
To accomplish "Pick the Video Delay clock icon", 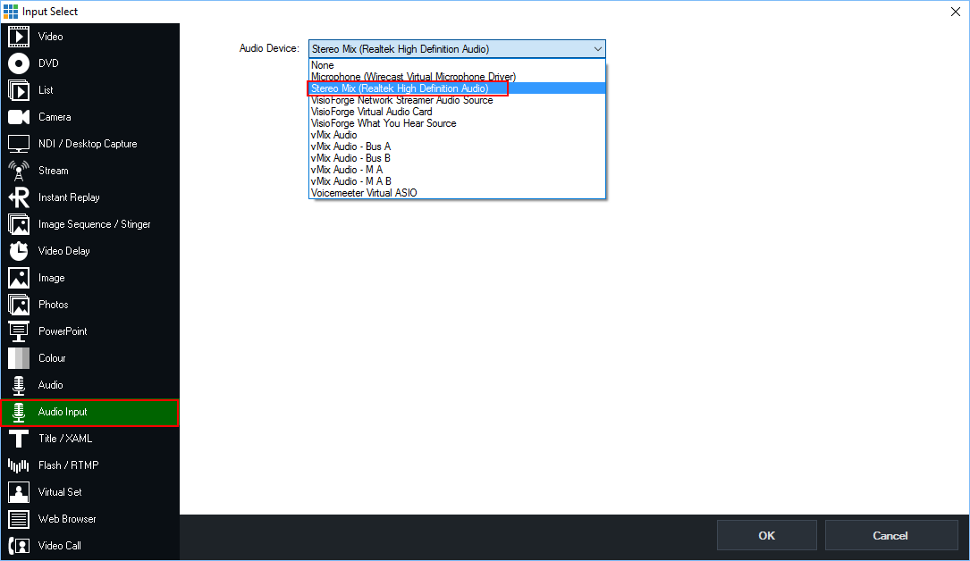I will point(19,251).
